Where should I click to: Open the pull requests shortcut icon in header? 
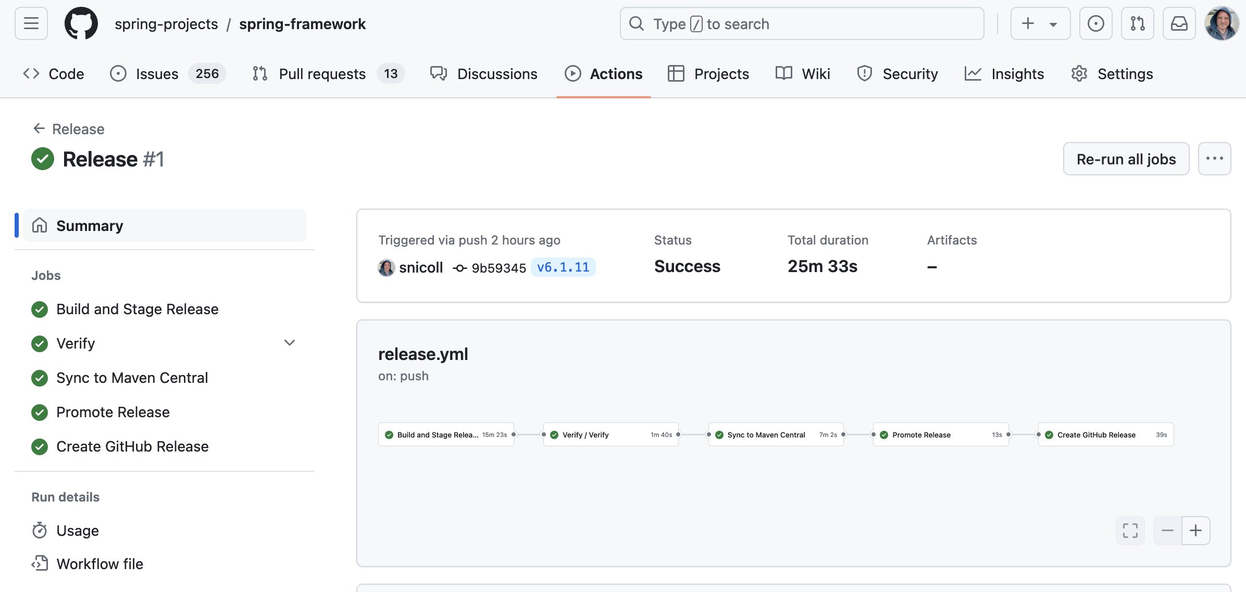pos(1138,23)
